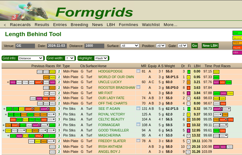Open the UNCLE LUCKY horse link
Viewport: 242px width, 155px height.
[110, 82]
